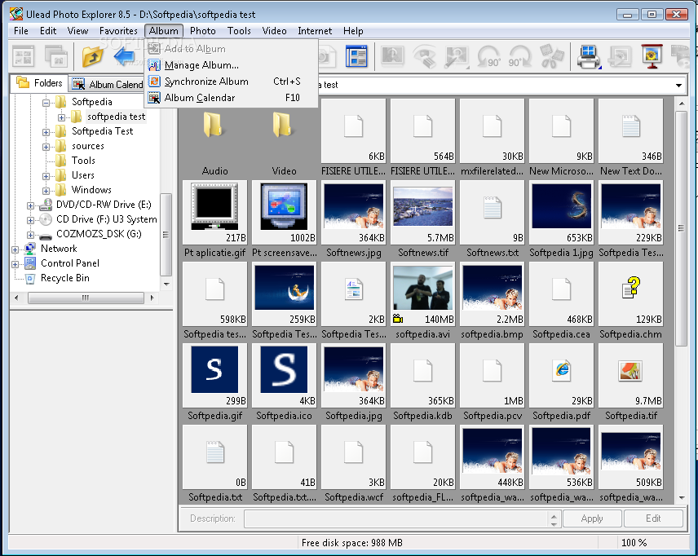
Task: Click the up-one-level folder toolbar icon
Action: (x=92, y=57)
